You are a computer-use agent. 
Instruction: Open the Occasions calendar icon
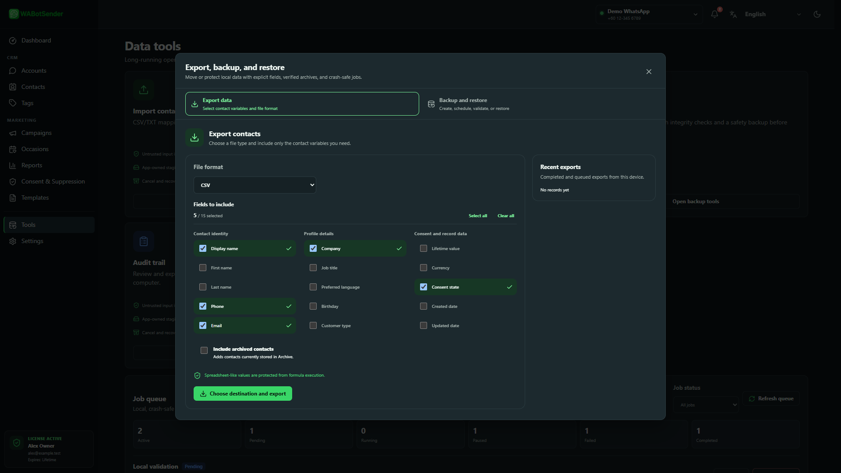point(13,149)
